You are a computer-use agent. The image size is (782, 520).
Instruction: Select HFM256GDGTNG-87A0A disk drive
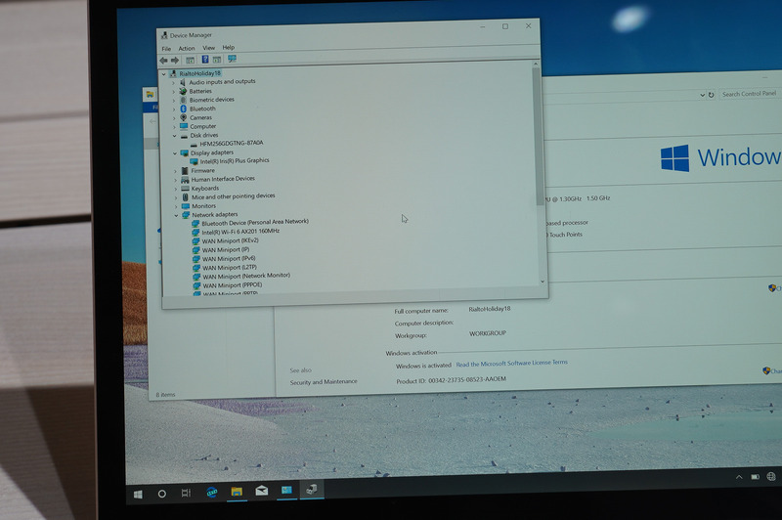click(232, 143)
